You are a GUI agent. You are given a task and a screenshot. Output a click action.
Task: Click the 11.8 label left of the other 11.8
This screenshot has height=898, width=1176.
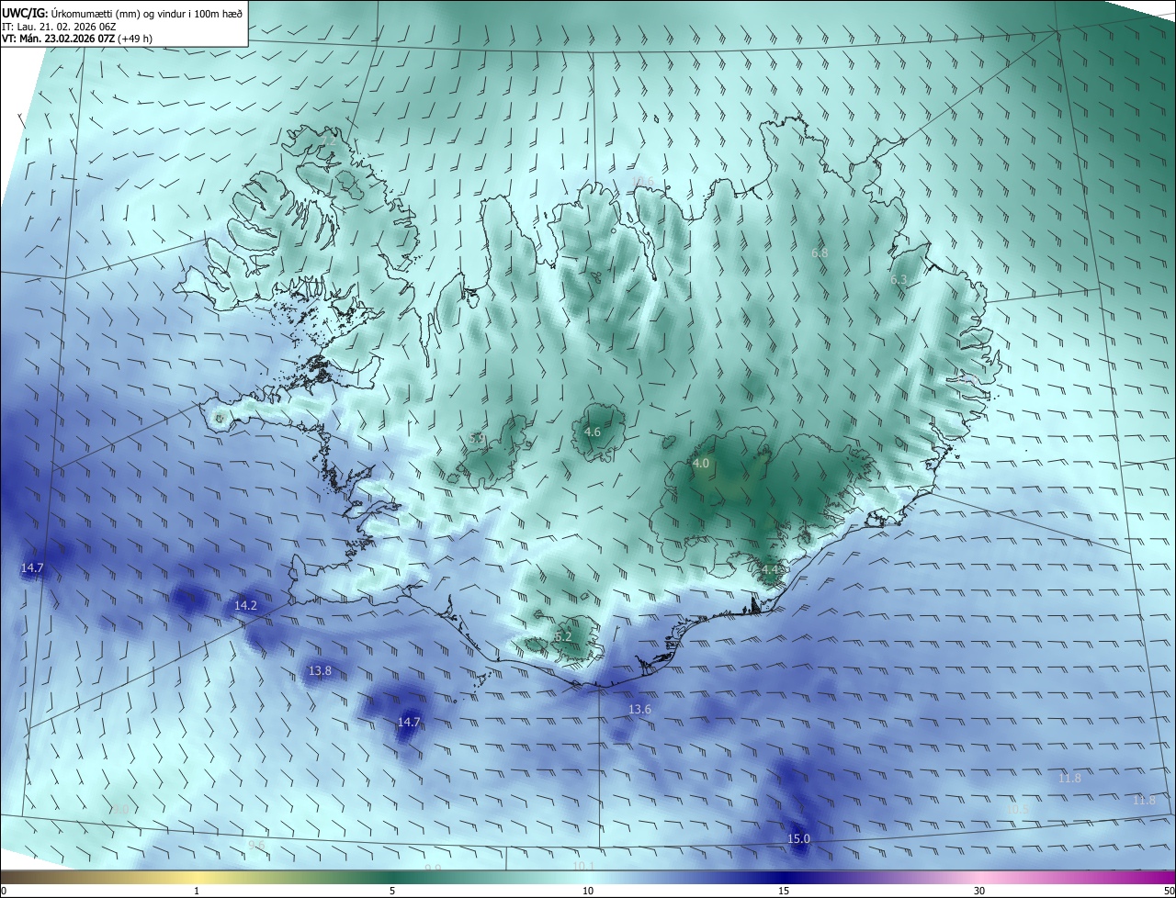pyautogui.click(x=1069, y=779)
